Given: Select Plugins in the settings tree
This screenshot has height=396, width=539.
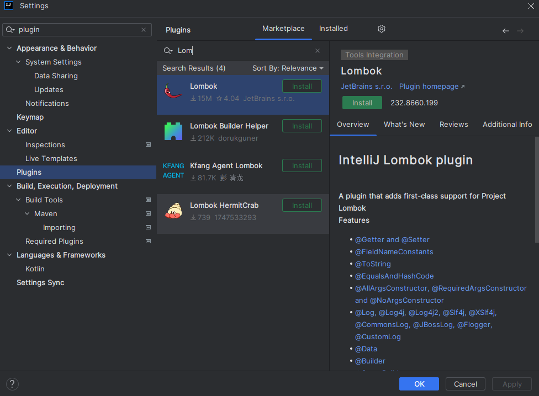Looking at the screenshot, I should click(78, 172).
